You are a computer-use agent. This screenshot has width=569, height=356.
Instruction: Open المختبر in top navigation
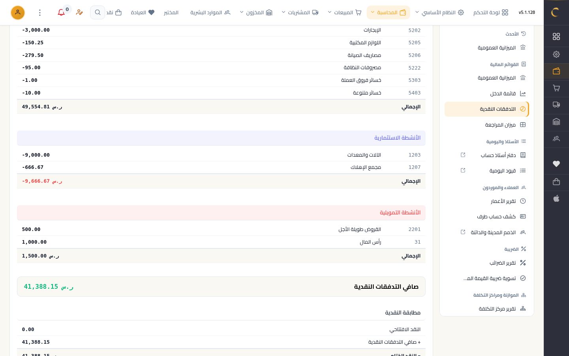click(x=171, y=13)
